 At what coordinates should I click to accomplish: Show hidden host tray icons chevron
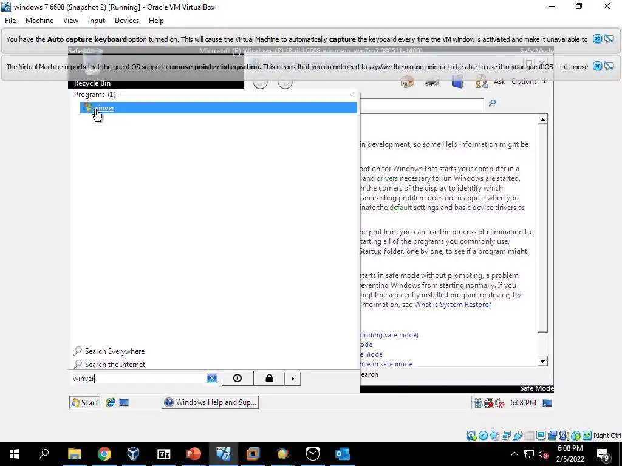click(x=514, y=454)
